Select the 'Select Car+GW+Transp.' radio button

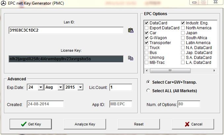[x=148, y=82]
